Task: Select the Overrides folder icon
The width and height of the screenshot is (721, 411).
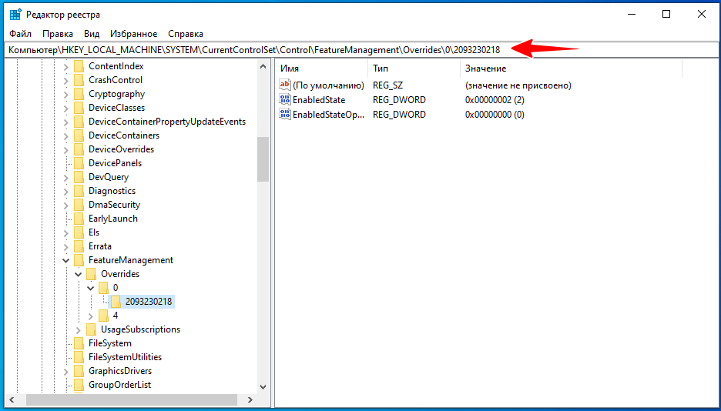Action: [x=91, y=274]
